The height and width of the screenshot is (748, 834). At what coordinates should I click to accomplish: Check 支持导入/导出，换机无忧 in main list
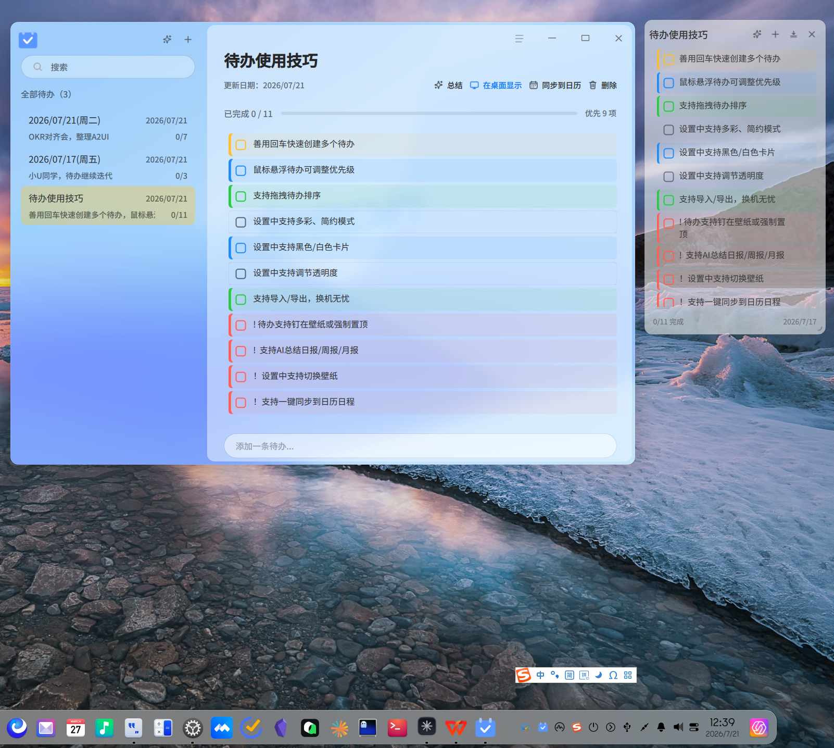241,300
